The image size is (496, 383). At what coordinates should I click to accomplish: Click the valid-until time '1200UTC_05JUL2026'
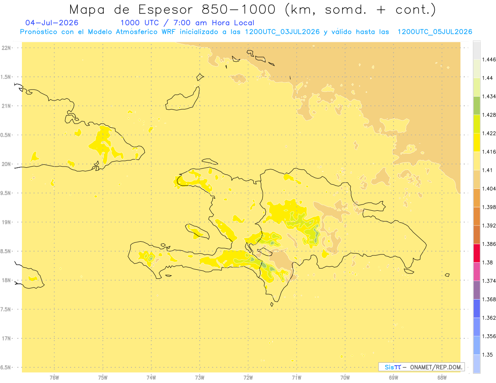coord(435,32)
